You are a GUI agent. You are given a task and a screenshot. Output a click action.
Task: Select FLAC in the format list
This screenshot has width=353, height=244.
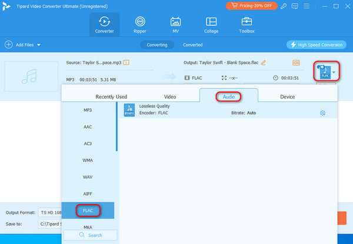[x=88, y=211]
